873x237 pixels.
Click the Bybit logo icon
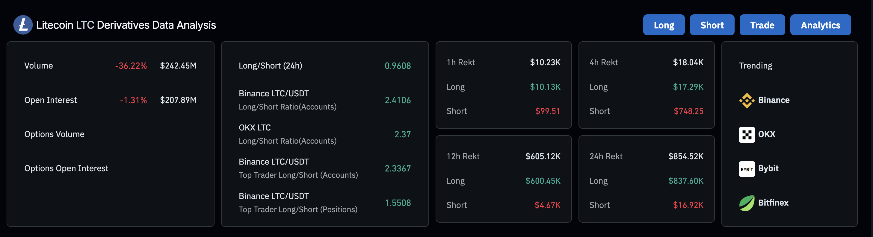(747, 169)
